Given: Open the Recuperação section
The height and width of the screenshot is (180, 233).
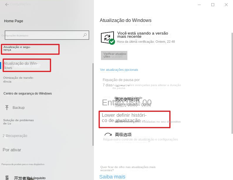Looking at the screenshot, I should [15, 136].
